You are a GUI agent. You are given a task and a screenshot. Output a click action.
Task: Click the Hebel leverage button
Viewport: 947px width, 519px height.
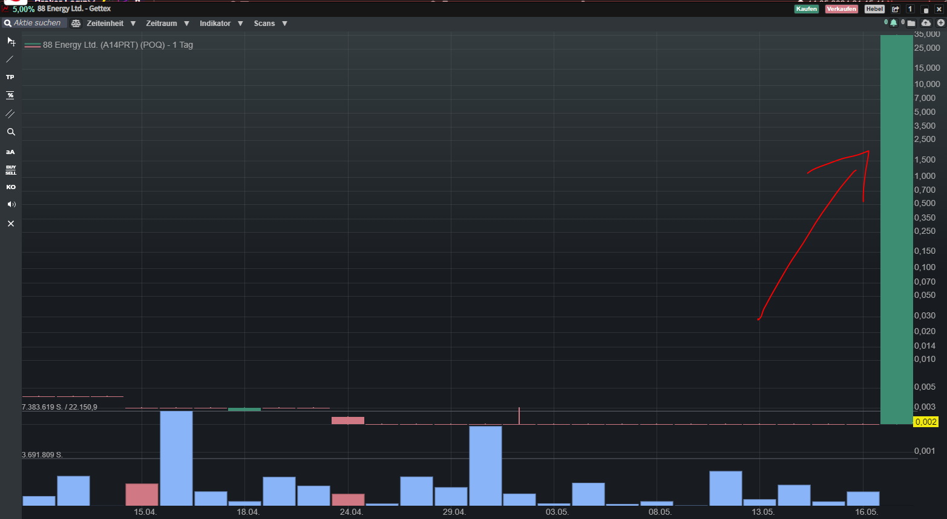874,9
